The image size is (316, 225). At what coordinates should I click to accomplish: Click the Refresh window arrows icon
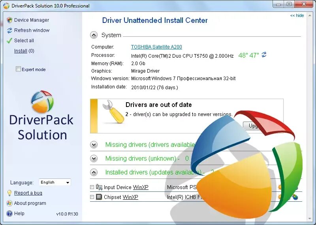(x=9, y=30)
